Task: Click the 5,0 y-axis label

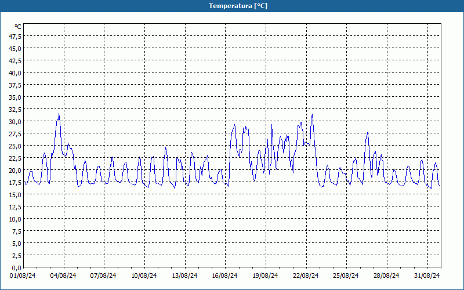Action: (17, 244)
